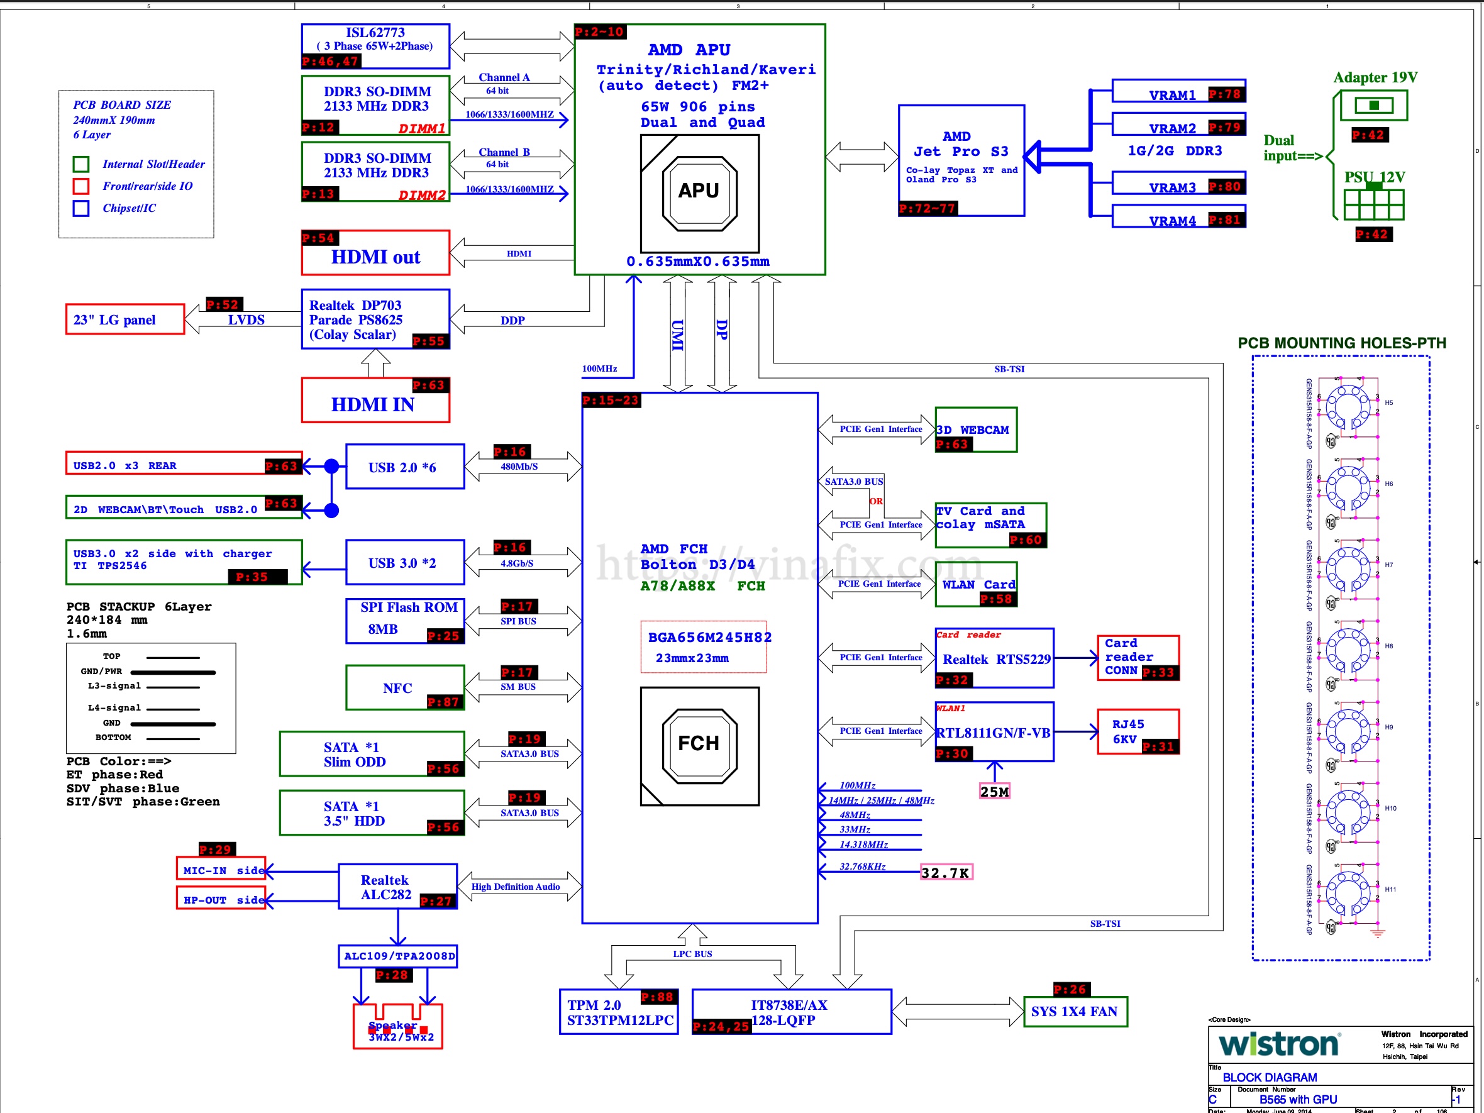This screenshot has height=1113, width=1484.
Task: Select the HDMI IN block
Action: tap(374, 401)
